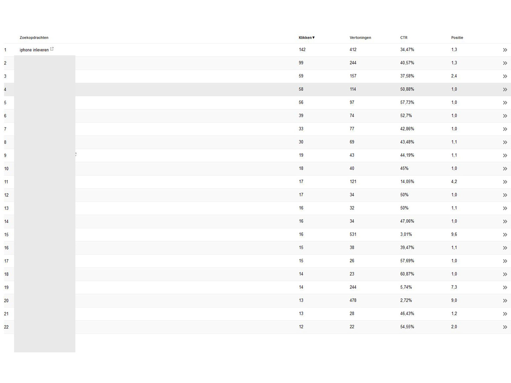Expand row 1 double-chevron with 142 clicks
The image size is (511, 383).
click(505, 50)
